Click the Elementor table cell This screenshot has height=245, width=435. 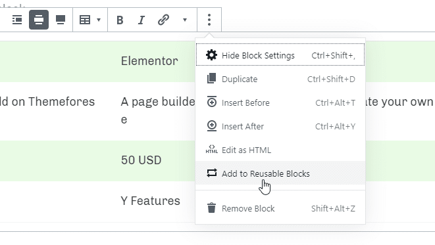tap(149, 61)
